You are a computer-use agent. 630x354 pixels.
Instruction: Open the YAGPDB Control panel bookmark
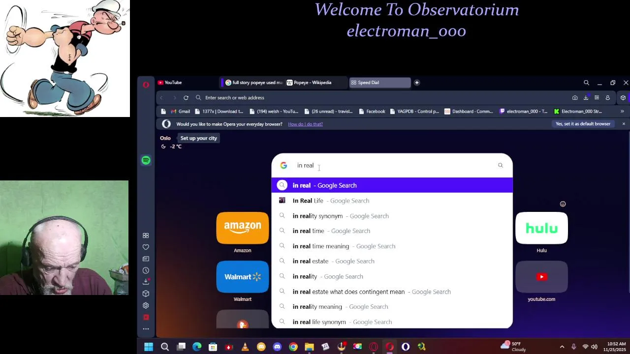click(x=414, y=112)
